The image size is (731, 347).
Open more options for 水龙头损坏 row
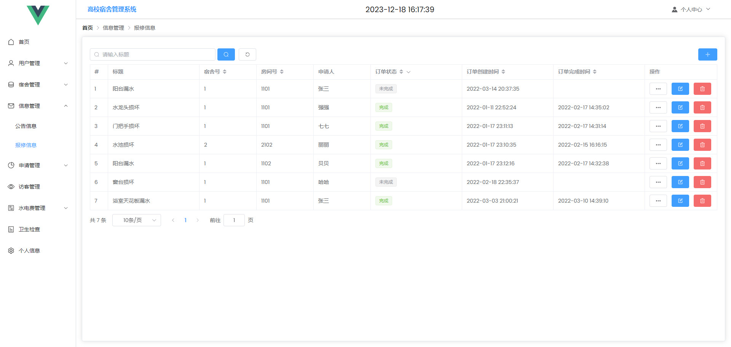coord(658,107)
